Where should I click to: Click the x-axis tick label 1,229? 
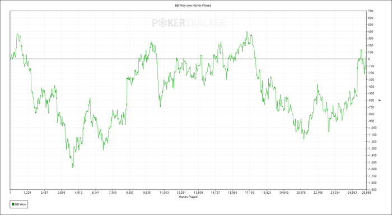pyautogui.click(x=27, y=193)
